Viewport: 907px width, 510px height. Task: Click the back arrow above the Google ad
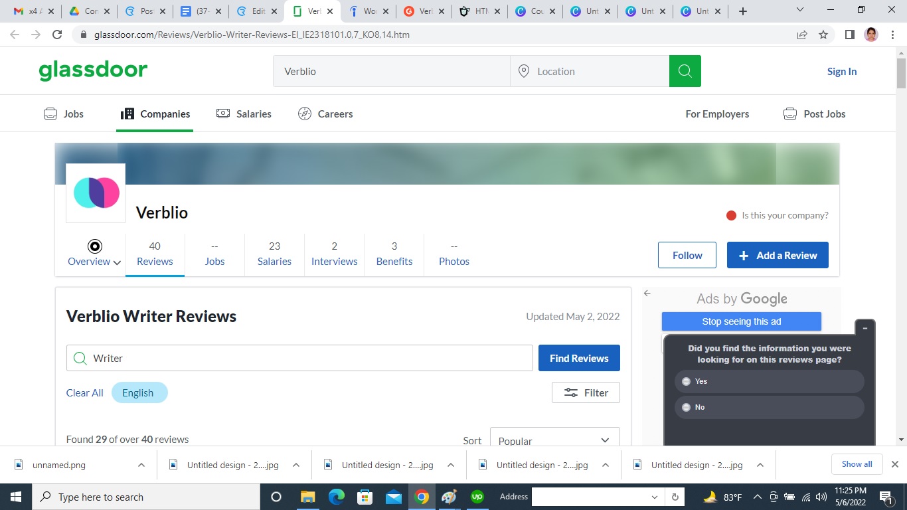647,293
